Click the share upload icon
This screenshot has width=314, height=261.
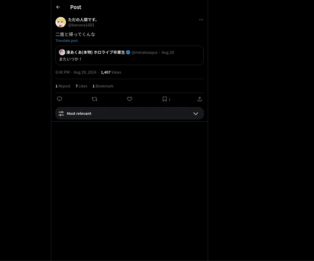200,99
